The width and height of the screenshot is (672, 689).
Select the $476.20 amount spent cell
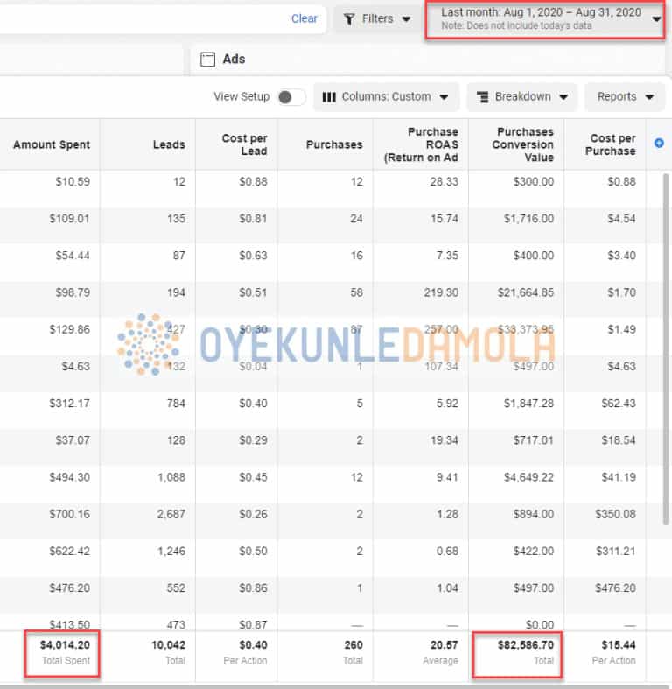pos(69,587)
